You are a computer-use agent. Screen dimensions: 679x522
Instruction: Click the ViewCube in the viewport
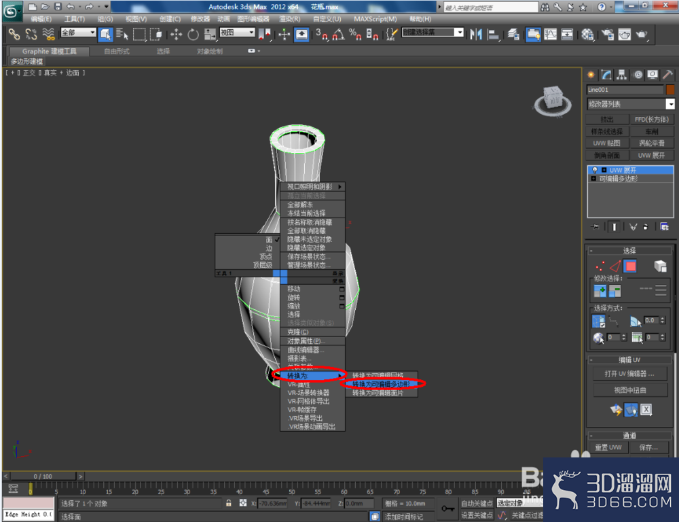[552, 101]
